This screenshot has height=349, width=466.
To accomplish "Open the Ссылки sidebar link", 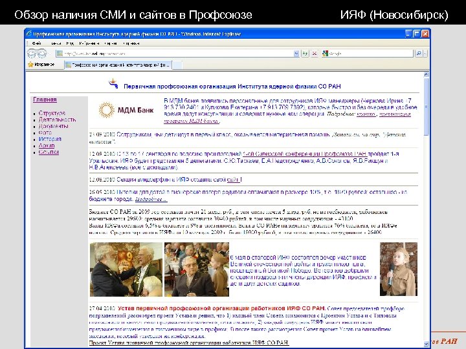I will (49, 152).
